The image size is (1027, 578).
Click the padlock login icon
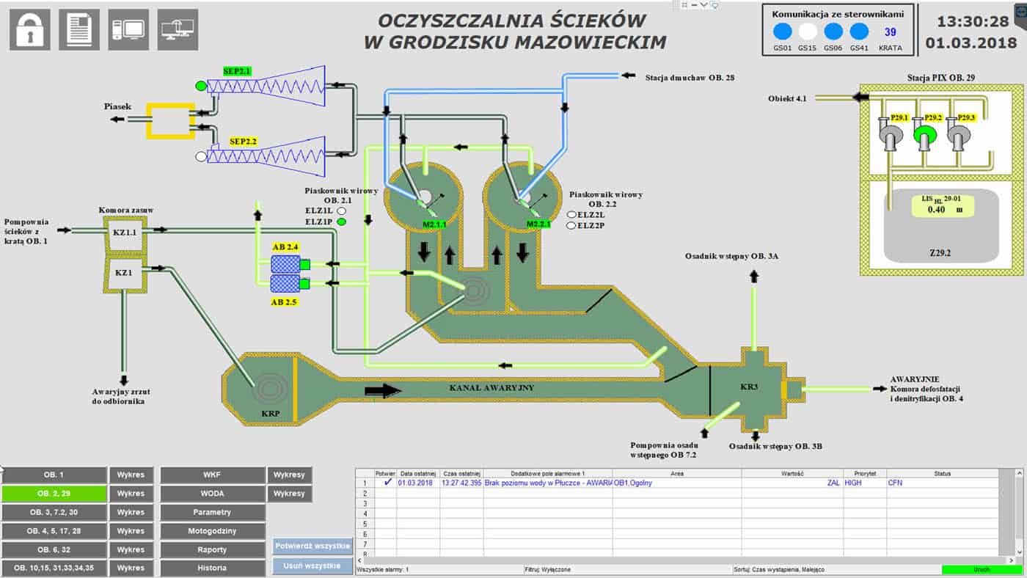click(30, 30)
